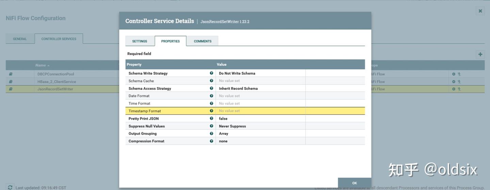
Task: Click the refresh icon near Last updated
Action: [10, 187]
